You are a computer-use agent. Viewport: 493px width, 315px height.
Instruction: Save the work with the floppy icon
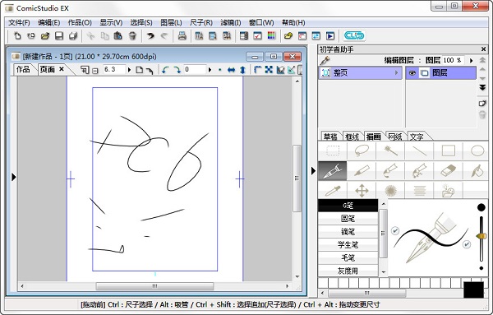click(59, 36)
